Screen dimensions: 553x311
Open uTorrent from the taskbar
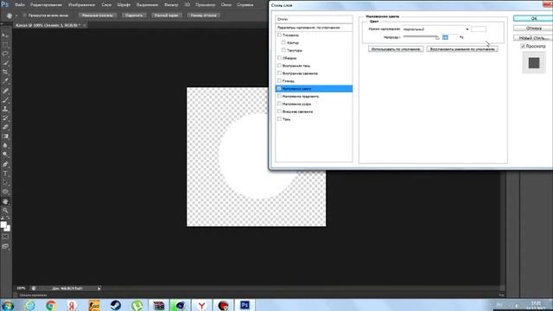coord(137,305)
